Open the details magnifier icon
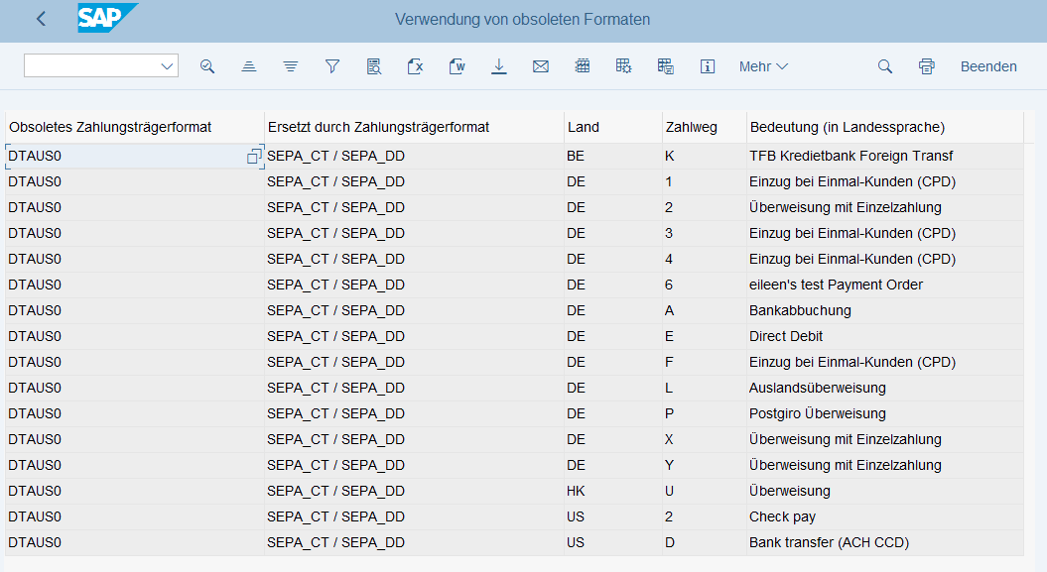This screenshot has width=1047, height=572. click(207, 66)
